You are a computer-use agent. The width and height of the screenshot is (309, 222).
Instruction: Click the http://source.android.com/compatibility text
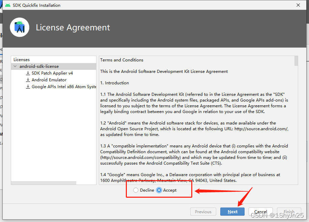point(140,158)
